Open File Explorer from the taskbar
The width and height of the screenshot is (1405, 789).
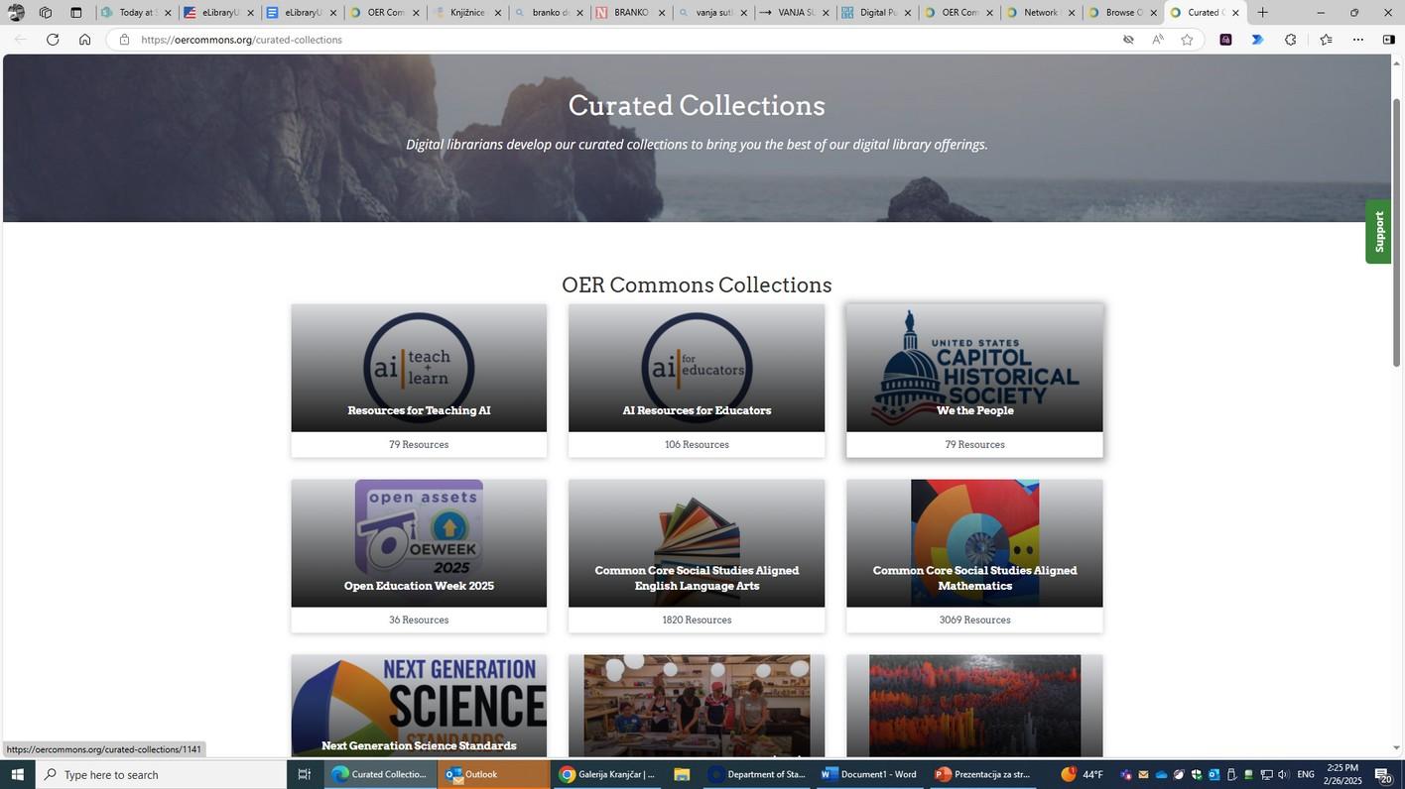682,774
